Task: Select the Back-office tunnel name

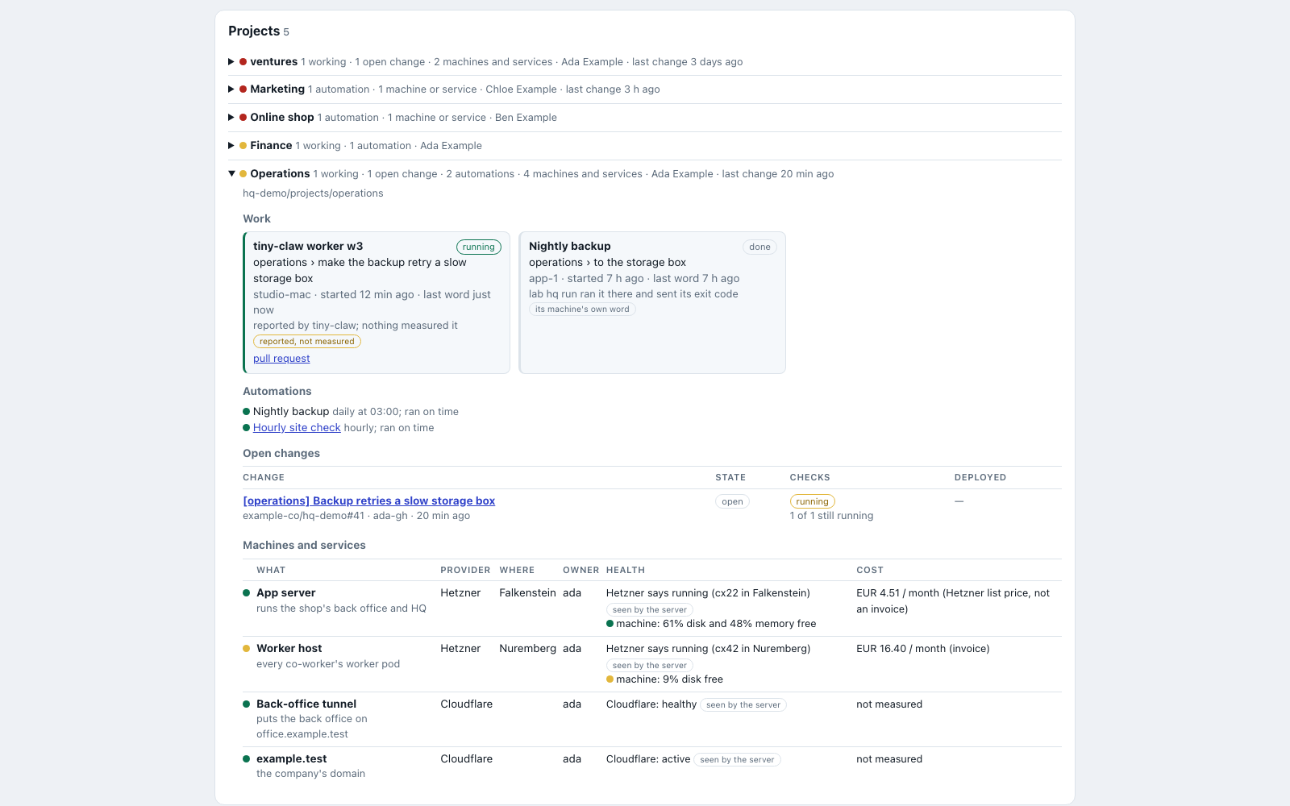Action: [306, 704]
